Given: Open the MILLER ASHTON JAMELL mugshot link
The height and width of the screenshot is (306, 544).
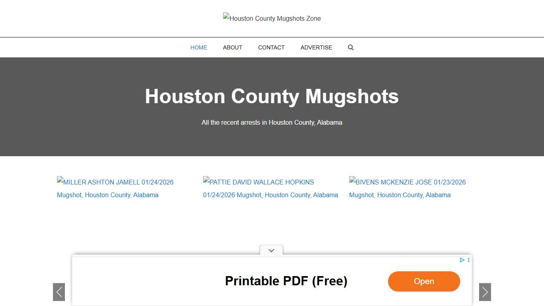Looking at the screenshot, I should (115, 188).
